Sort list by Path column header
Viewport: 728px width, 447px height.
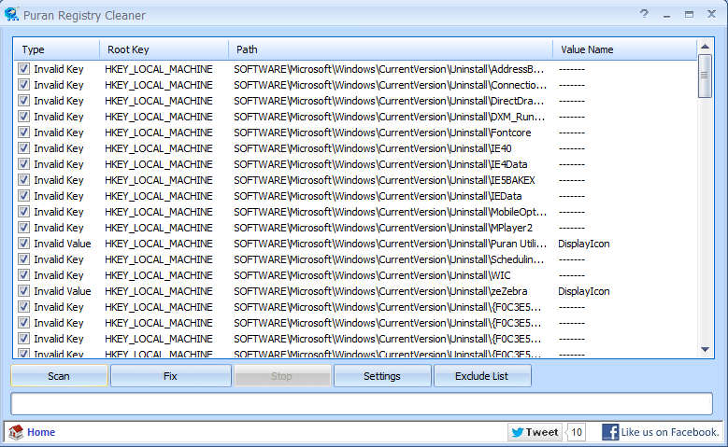click(391, 49)
